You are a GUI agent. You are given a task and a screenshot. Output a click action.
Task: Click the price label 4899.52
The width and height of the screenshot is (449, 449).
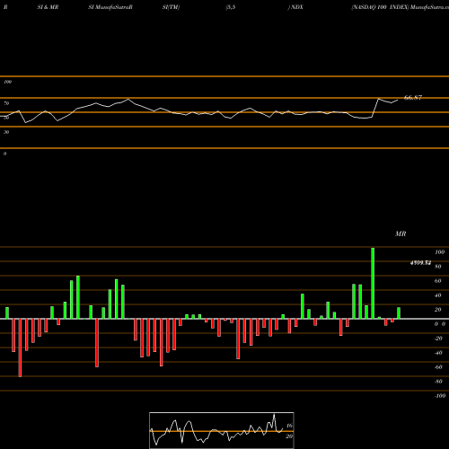click(420, 263)
